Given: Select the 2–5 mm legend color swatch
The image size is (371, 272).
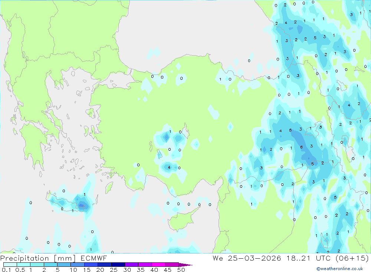Looking at the screenshot, I should (x=50, y=265).
